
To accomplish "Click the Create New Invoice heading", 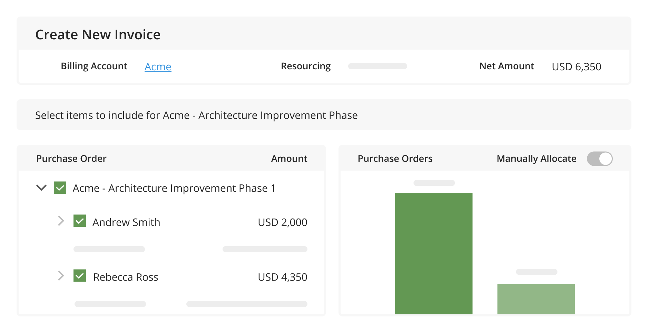I will pyautogui.click(x=98, y=34).
